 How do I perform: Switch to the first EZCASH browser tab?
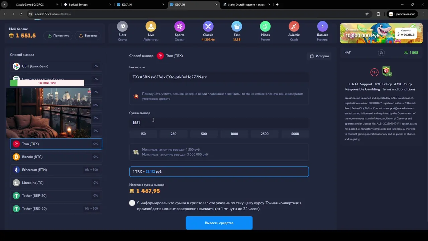[x=140, y=5]
